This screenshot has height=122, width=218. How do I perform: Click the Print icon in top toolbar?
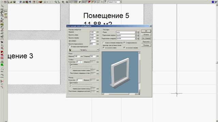24,2
